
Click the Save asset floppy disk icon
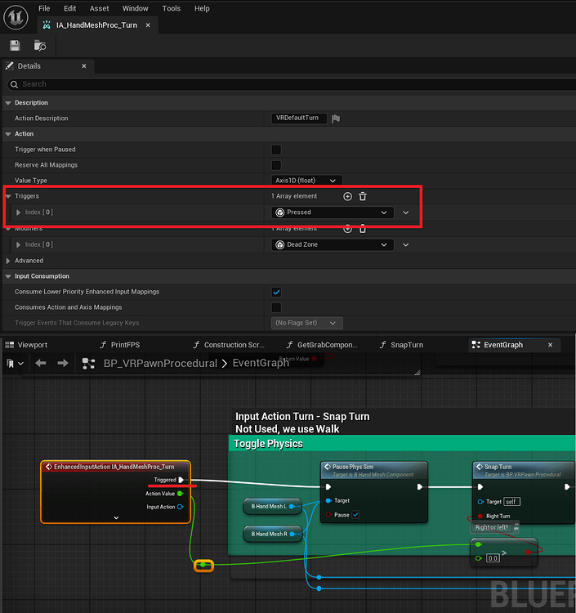(x=15, y=46)
